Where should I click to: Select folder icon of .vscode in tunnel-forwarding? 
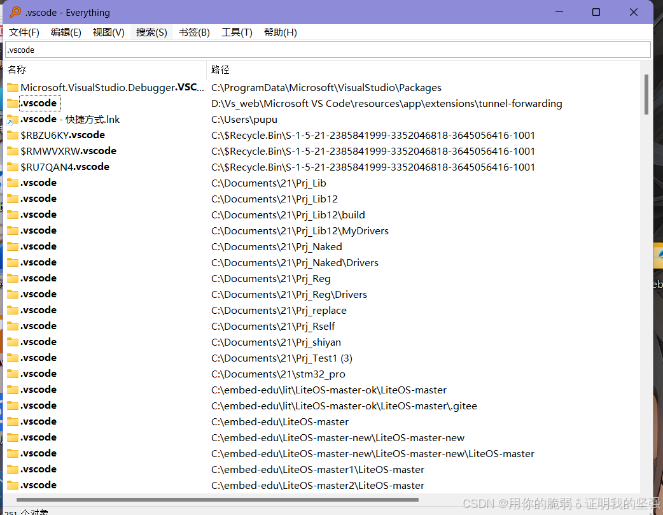pos(13,103)
